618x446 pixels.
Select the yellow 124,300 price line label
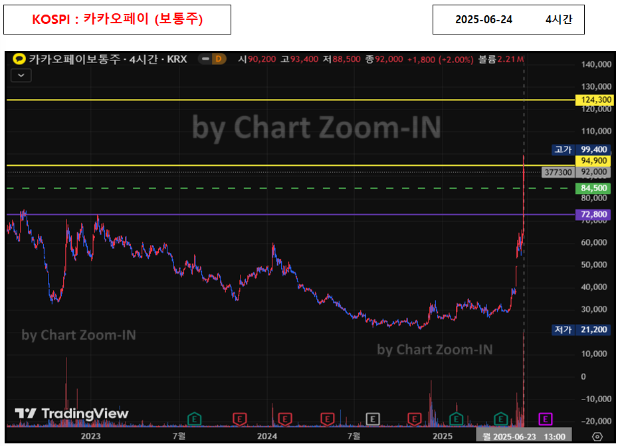(594, 100)
